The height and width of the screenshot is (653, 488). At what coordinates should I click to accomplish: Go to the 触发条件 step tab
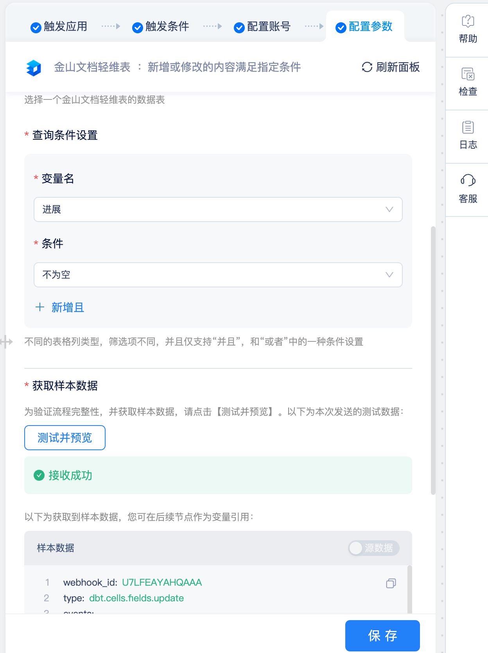(161, 27)
